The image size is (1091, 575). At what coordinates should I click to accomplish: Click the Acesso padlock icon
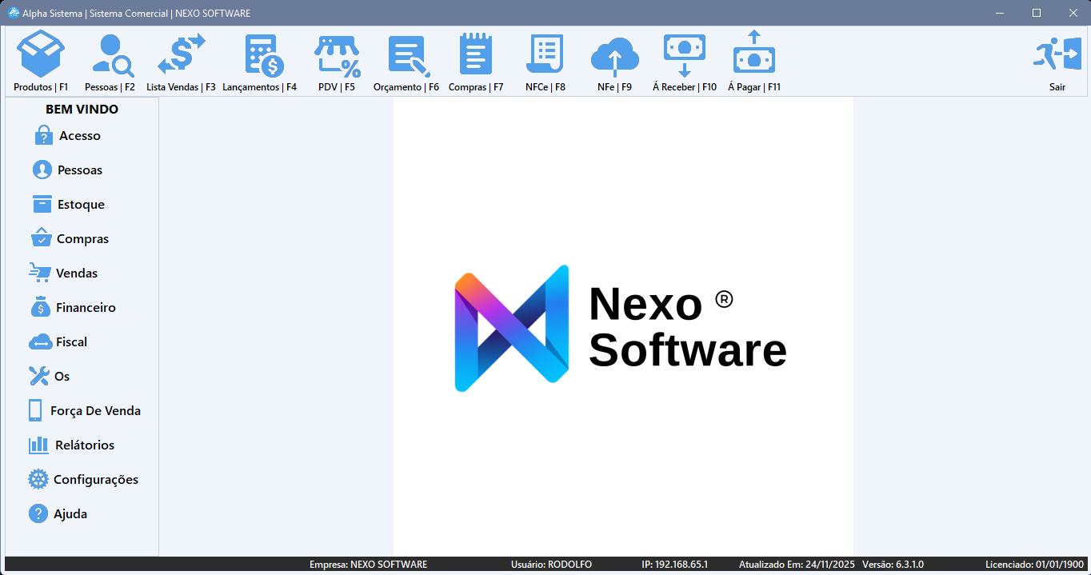pos(43,135)
